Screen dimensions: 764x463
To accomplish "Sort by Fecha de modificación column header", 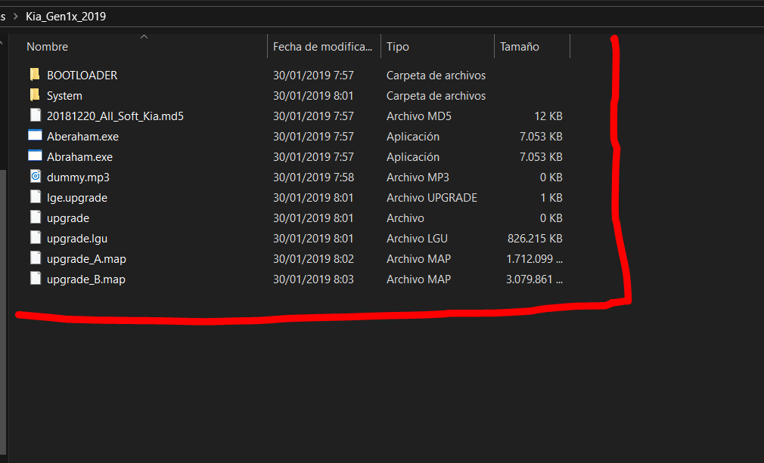I will (324, 47).
